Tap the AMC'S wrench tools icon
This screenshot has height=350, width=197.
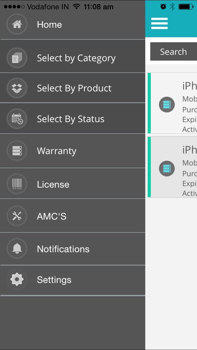[x=17, y=216]
